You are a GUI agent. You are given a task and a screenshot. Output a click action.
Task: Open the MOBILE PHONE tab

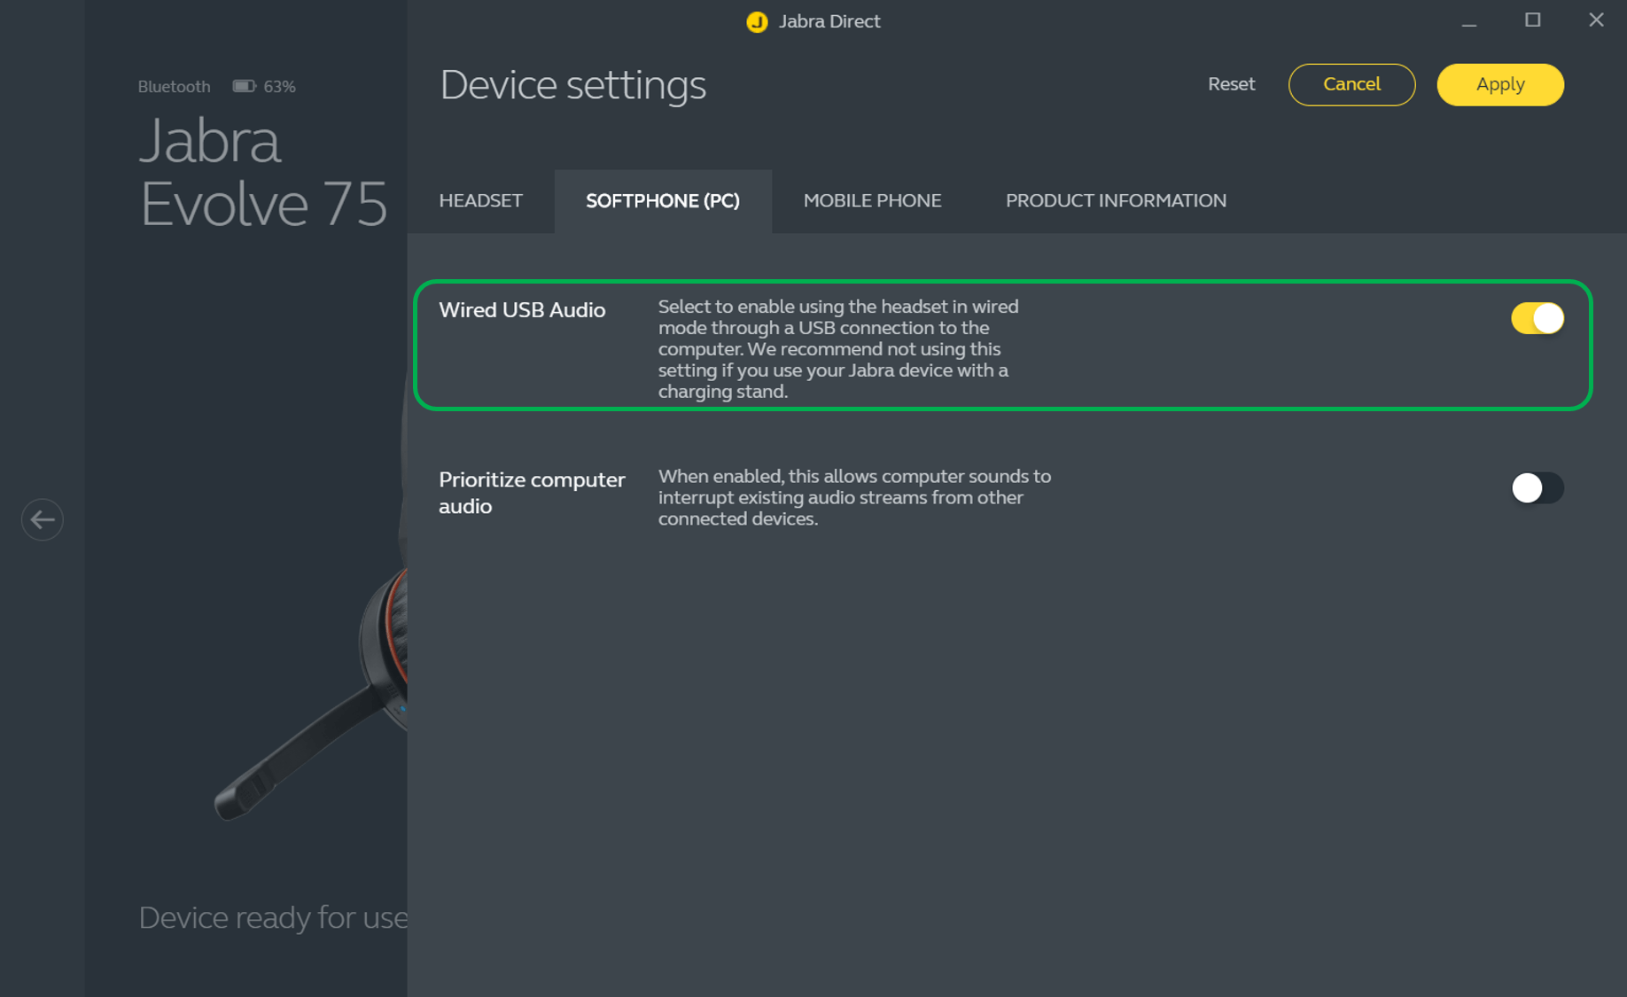(872, 201)
